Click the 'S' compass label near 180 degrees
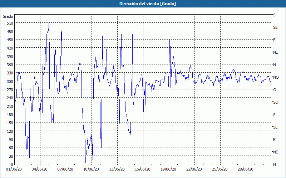Viewport: 286px width, 178px height. [x=274, y=115]
